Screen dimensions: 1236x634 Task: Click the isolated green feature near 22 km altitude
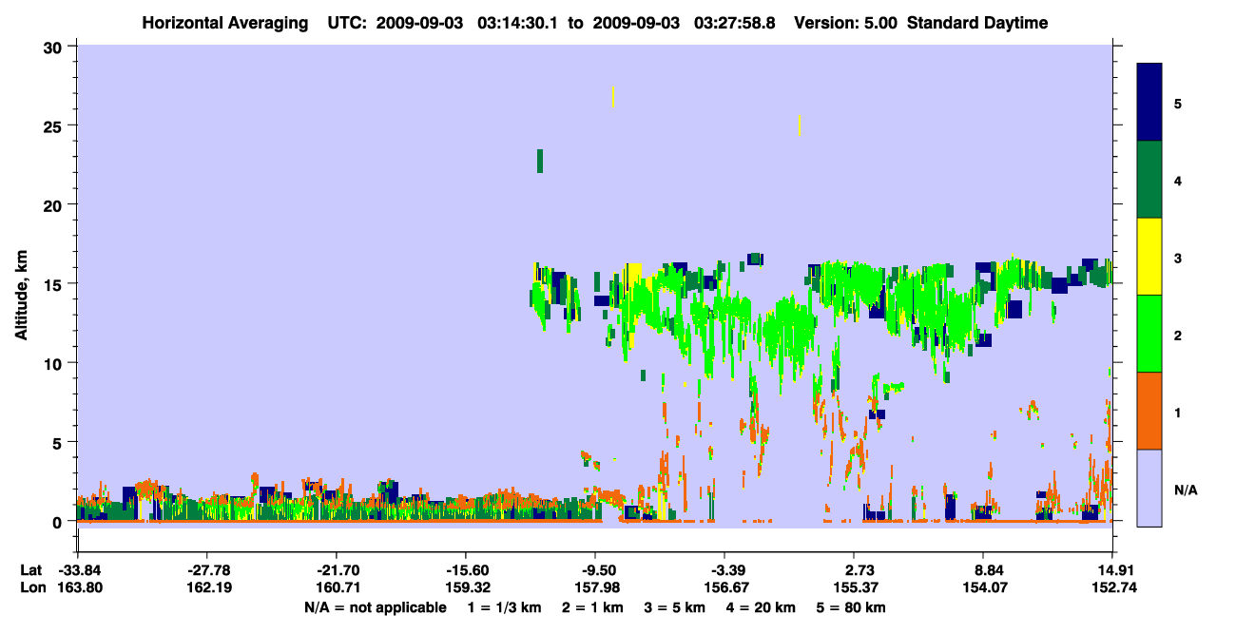tap(540, 161)
